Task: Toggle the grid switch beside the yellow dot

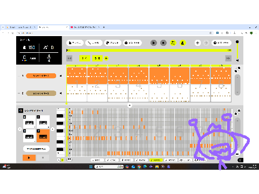Action: pos(69,160)
